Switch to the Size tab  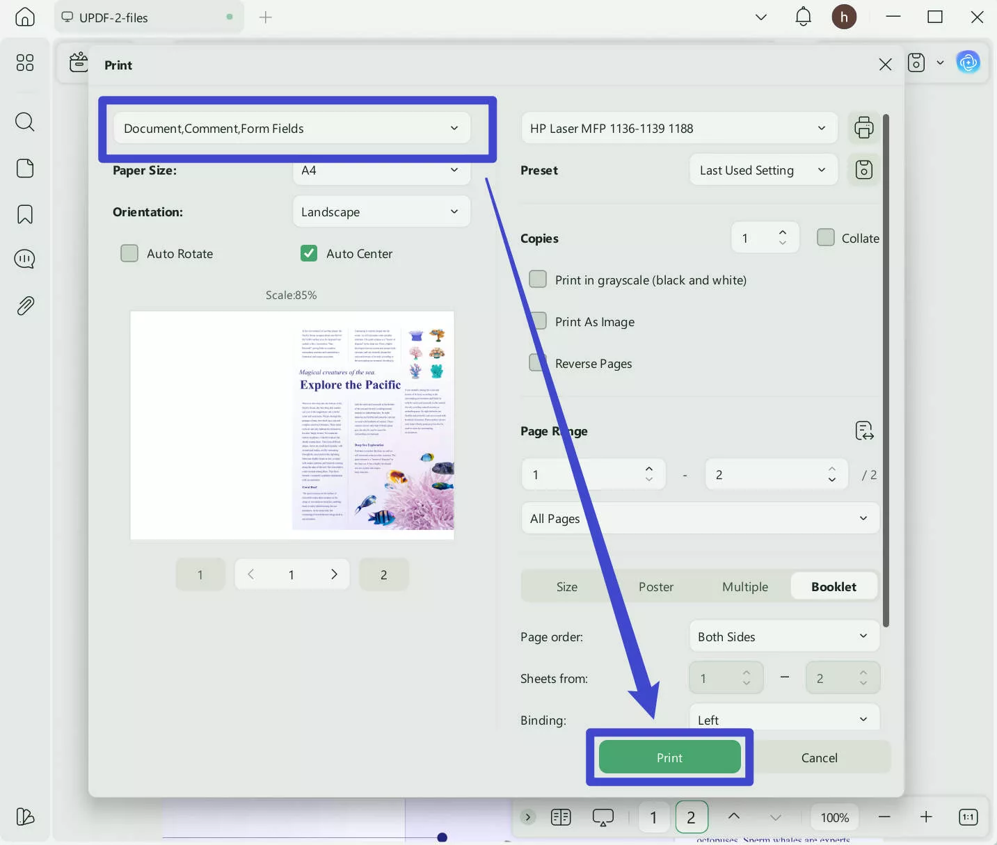[567, 586]
